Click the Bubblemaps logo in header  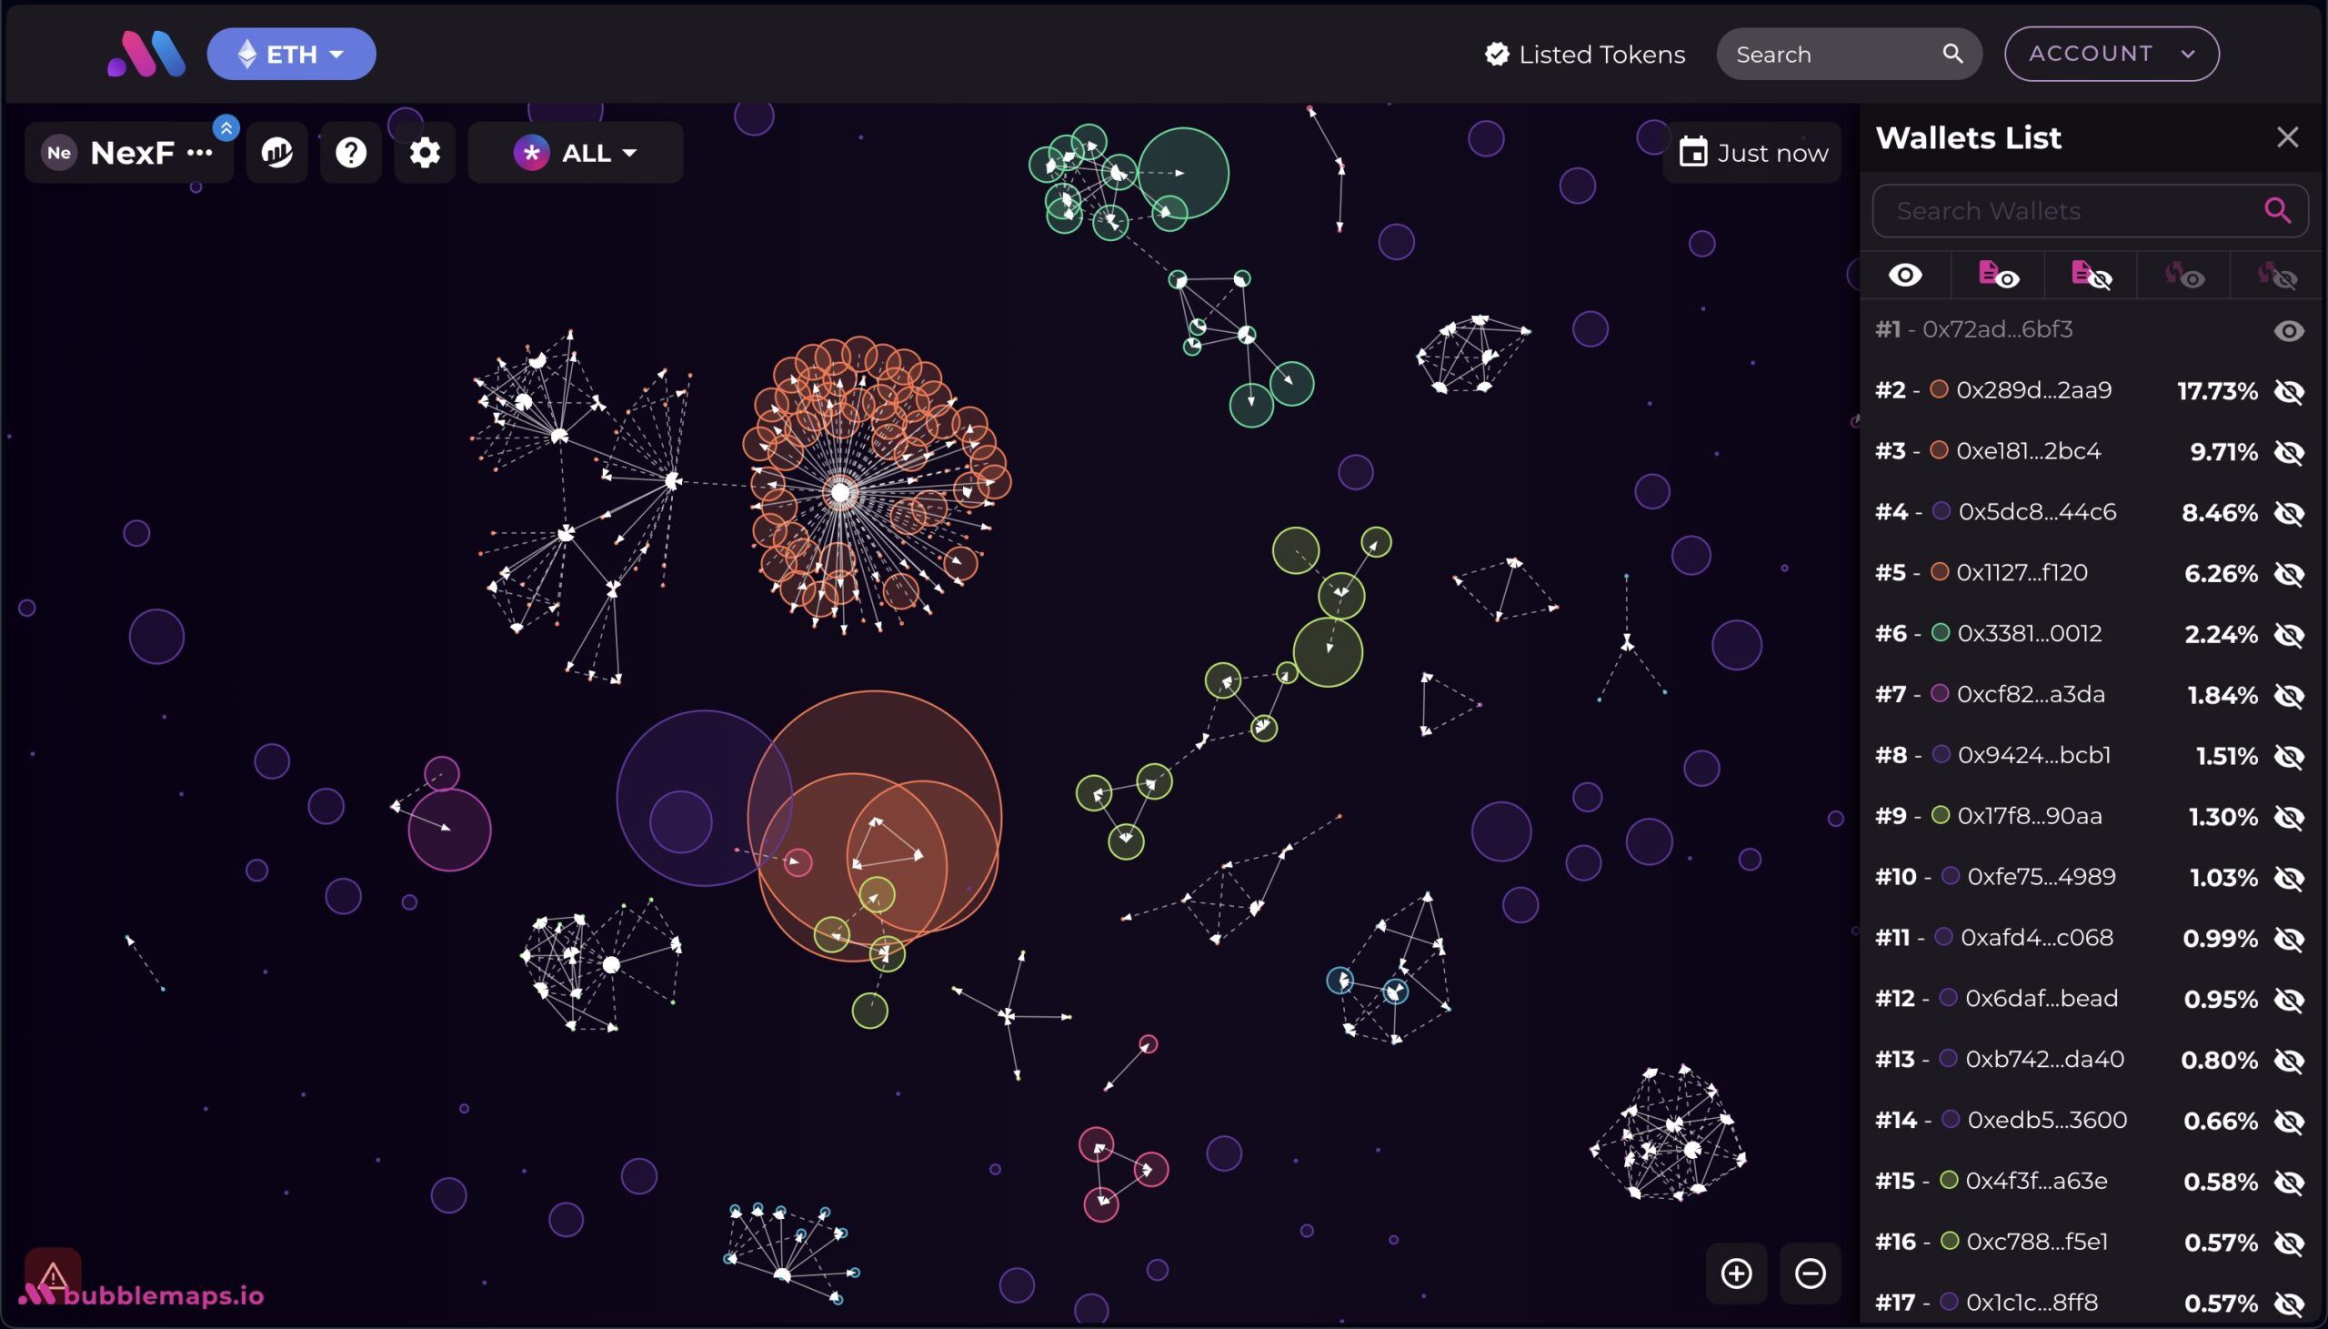[146, 55]
